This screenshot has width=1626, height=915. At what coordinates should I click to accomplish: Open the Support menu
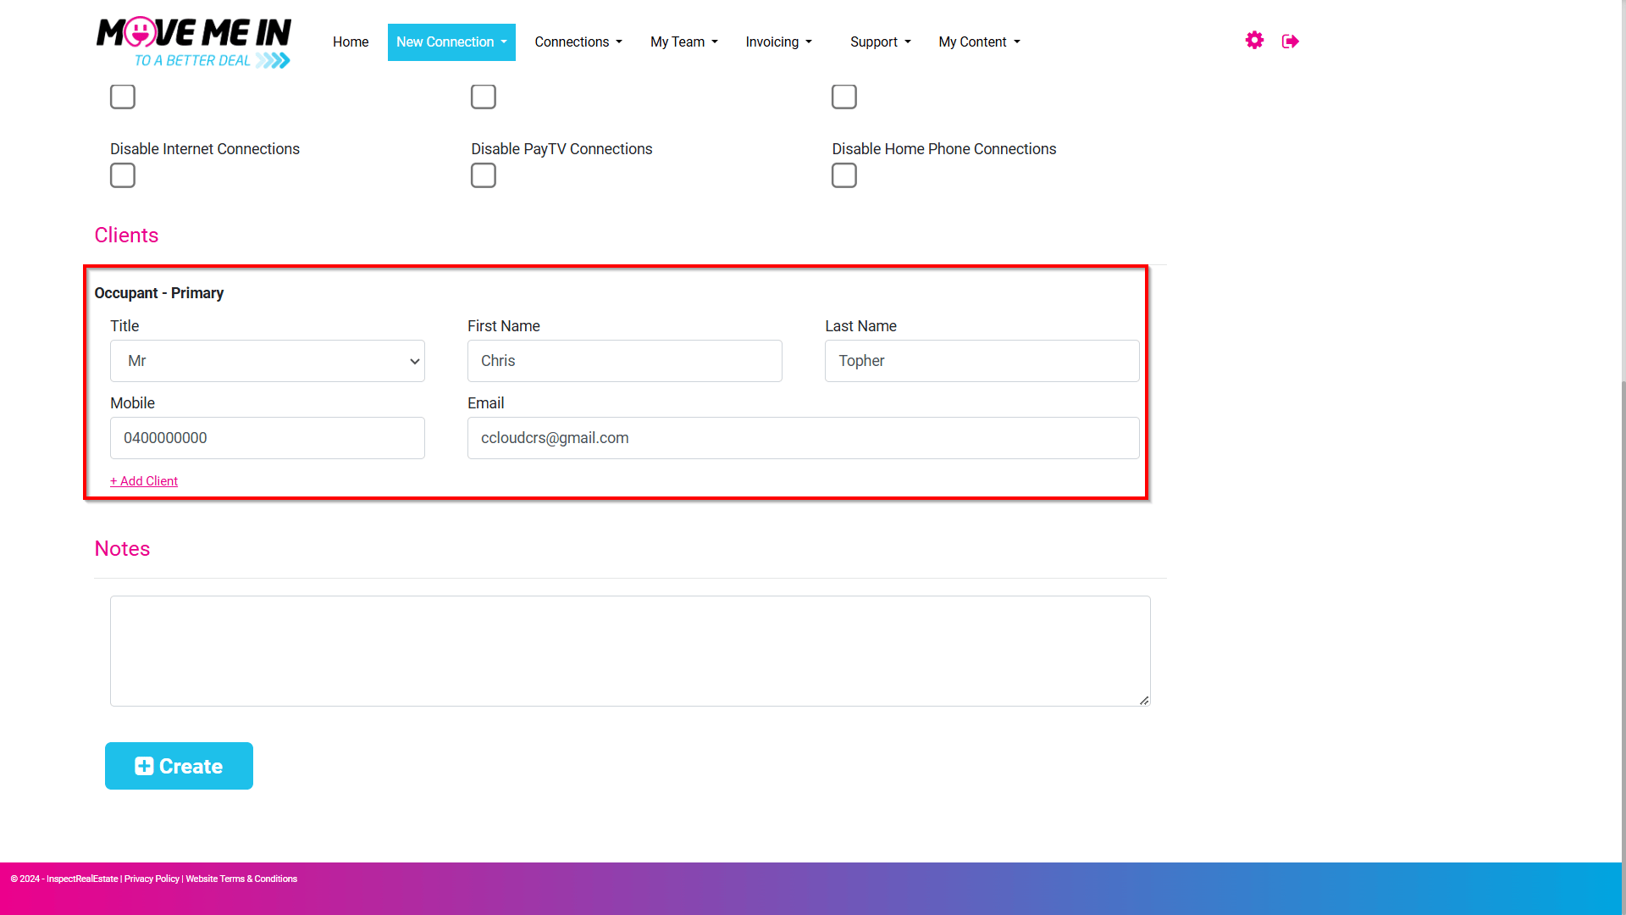(881, 42)
